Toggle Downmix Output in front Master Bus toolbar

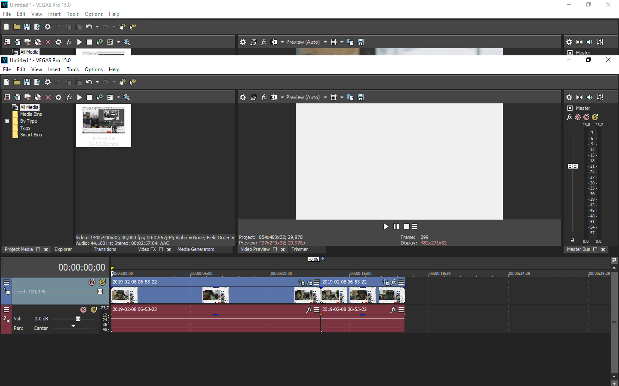[579, 97]
